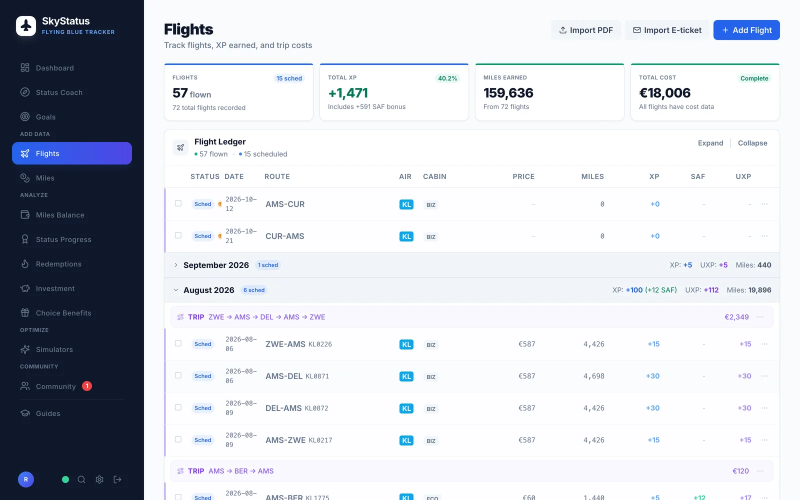
Task: Click the Status Progress medal icon
Action: coord(25,239)
